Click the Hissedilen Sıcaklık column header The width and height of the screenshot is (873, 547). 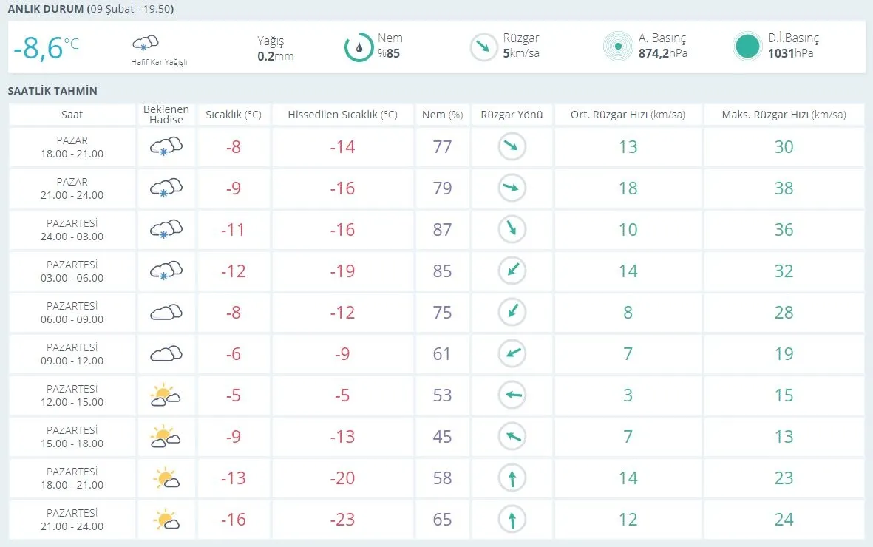pyautogui.click(x=342, y=115)
